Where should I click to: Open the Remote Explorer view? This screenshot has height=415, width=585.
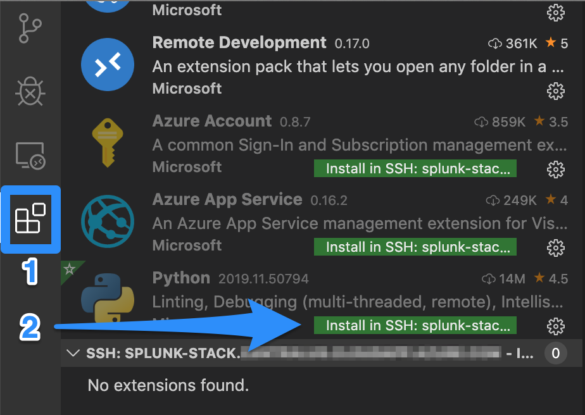(30, 156)
